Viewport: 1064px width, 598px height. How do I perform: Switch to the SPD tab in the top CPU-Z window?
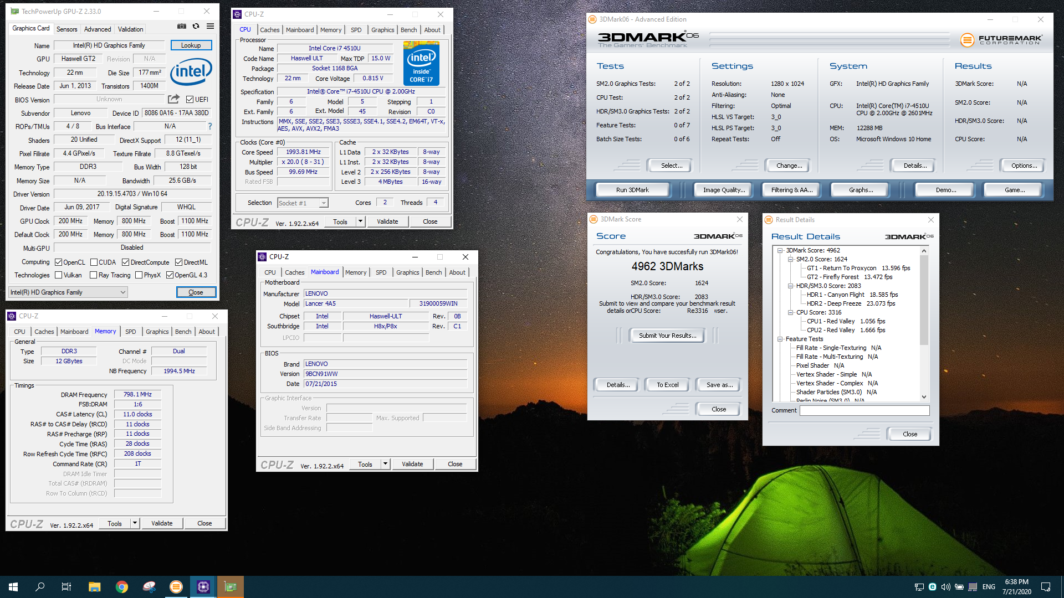point(356,30)
